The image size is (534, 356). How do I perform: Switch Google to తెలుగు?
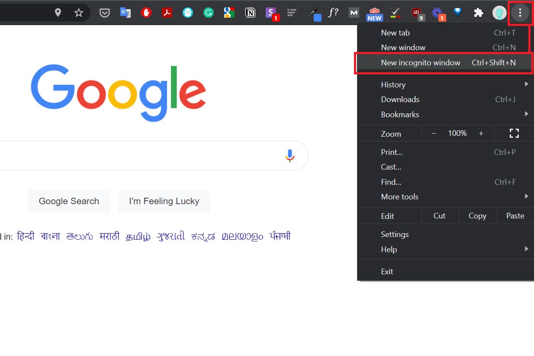pyautogui.click(x=80, y=237)
